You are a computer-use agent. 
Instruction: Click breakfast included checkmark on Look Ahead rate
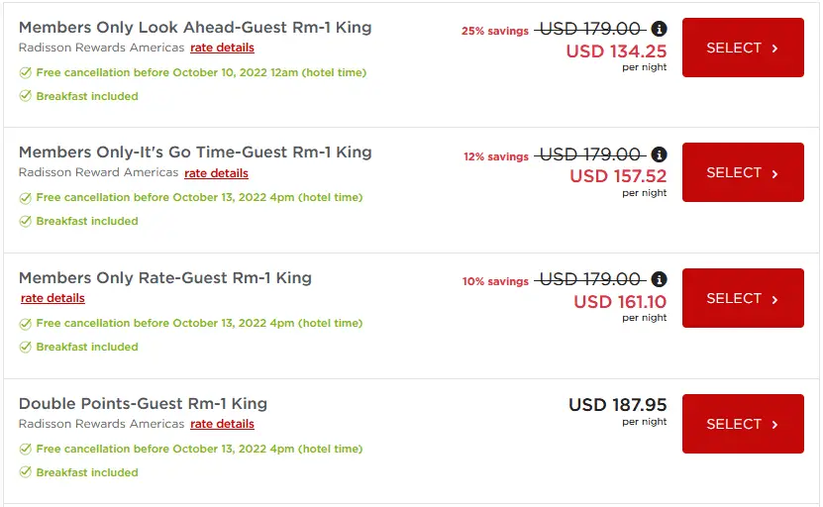click(x=25, y=96)
